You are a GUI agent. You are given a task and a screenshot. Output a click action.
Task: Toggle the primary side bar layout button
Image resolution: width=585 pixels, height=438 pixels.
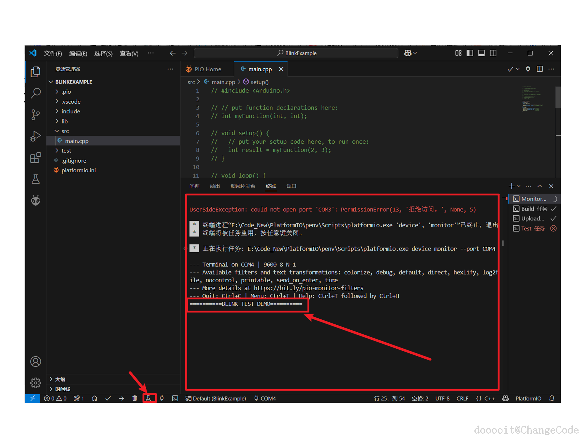(x=470, y=53)
